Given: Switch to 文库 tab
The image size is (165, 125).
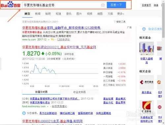Looking at the screenshot, I should (110, 14).
